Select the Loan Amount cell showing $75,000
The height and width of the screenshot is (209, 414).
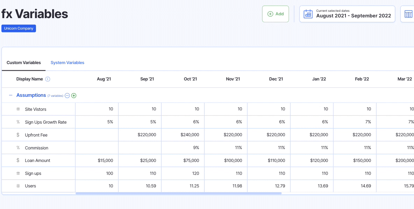point(183,161)
